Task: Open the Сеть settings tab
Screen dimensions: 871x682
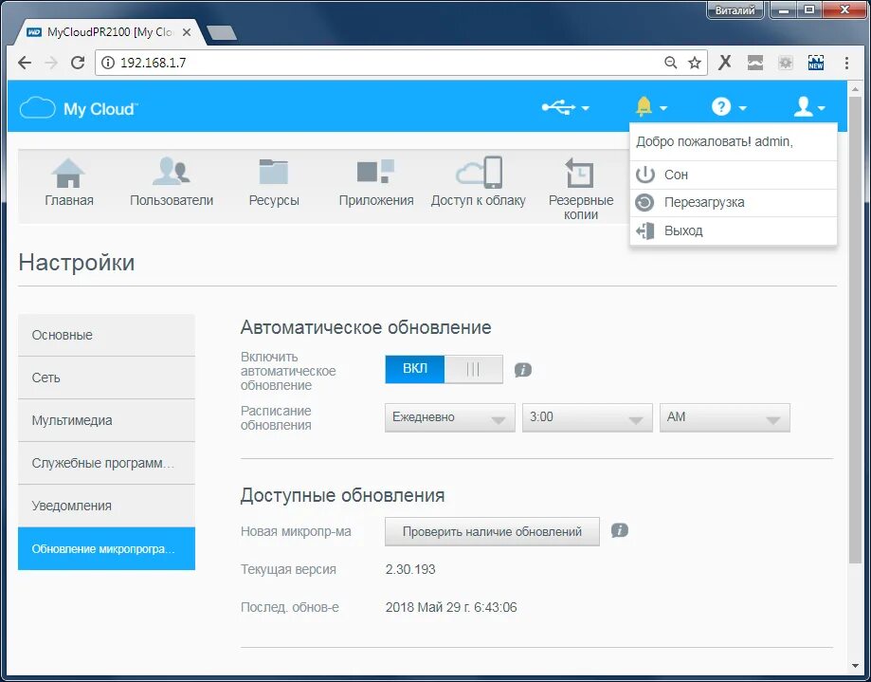Action: point(107,378)
